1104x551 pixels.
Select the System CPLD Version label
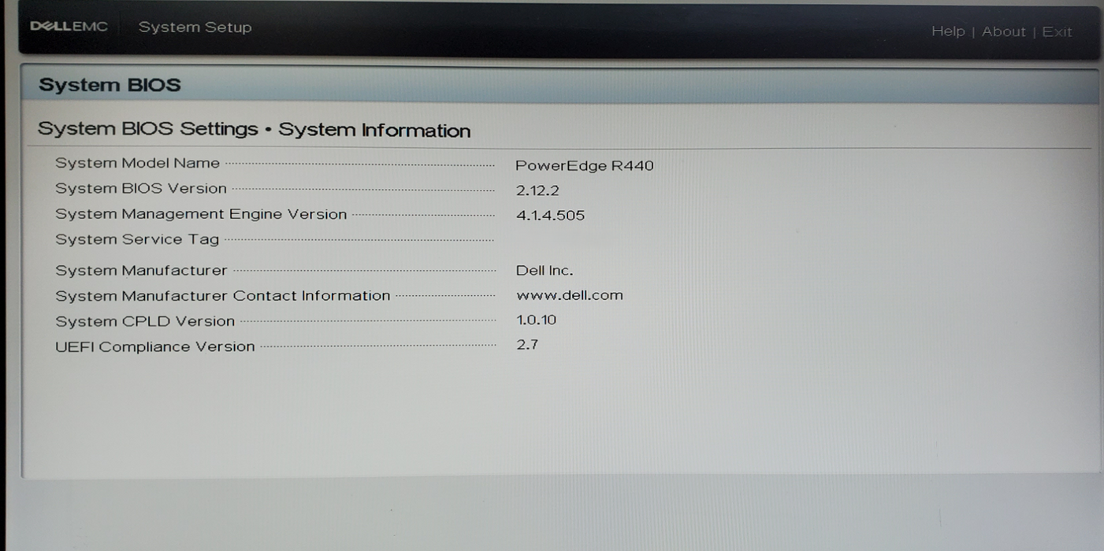[145, 321]
